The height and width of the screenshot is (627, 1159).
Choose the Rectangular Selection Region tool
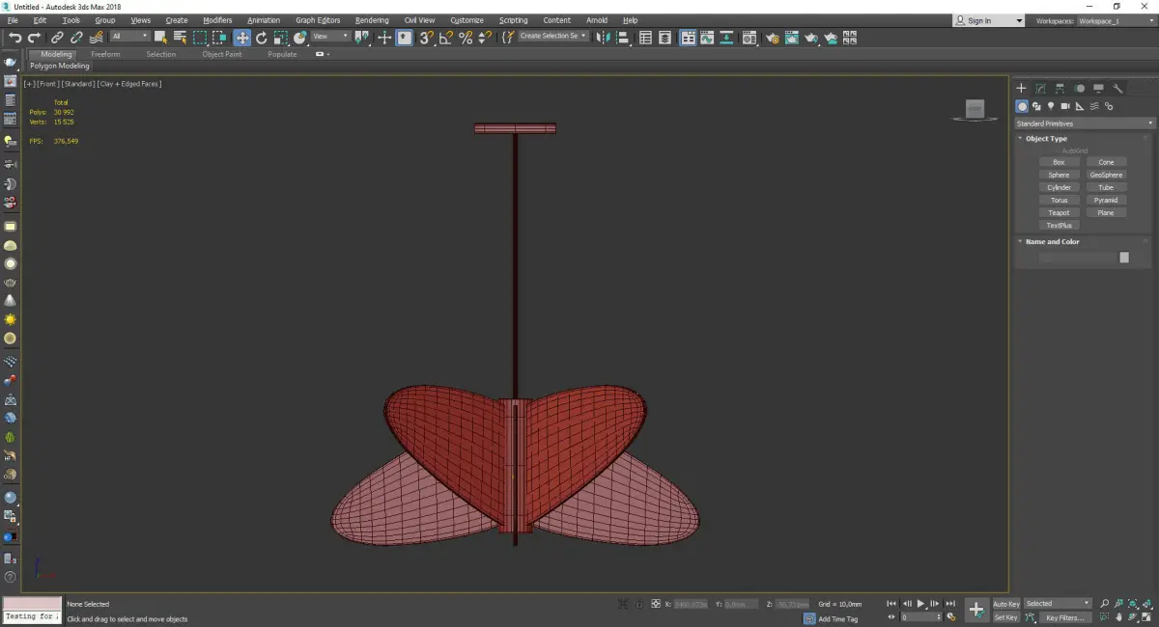click(200, 38)
